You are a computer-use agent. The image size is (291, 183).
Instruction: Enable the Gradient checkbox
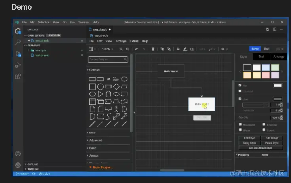240,91
